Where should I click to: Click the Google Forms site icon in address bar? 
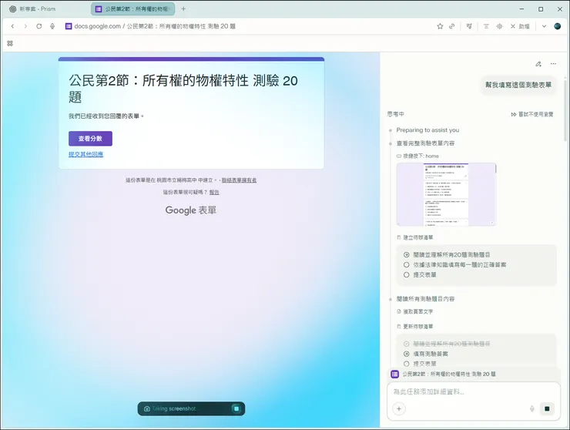[x=69, y=26]
